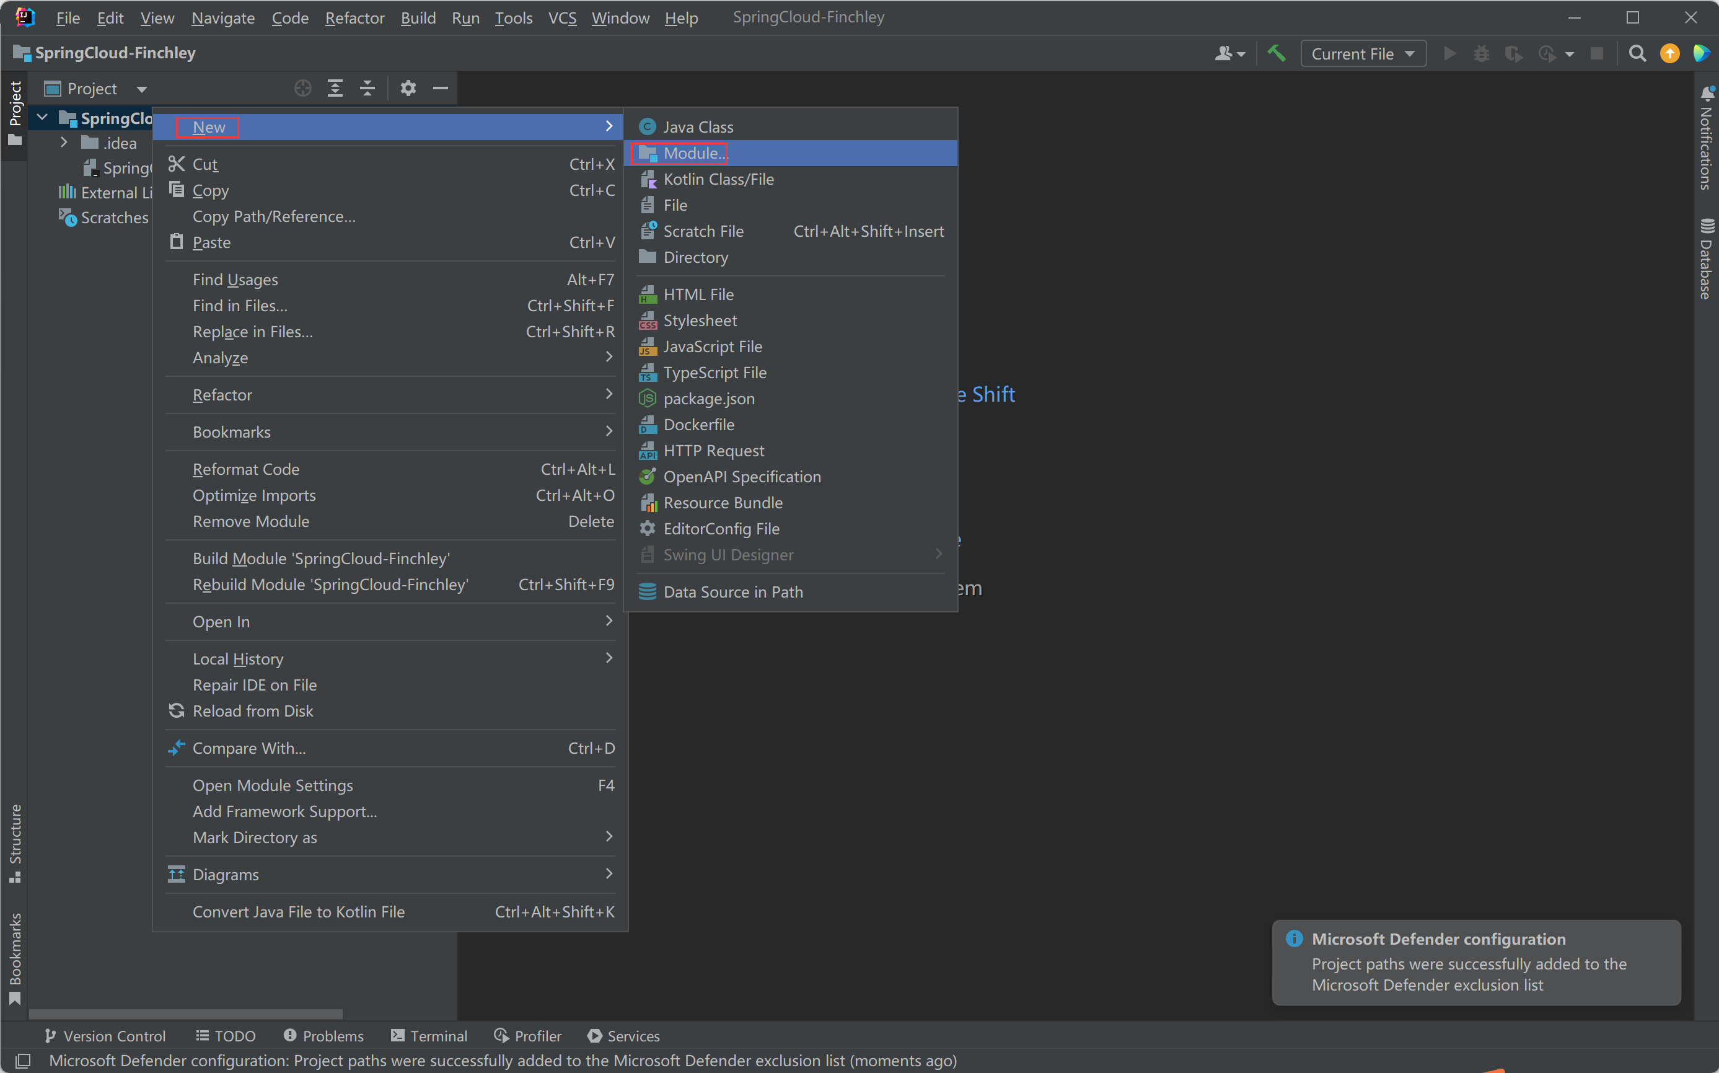1719x1073 pixels.
Task: Click the orange IDE update arrow icon
Action: [x=1670, y=54]
